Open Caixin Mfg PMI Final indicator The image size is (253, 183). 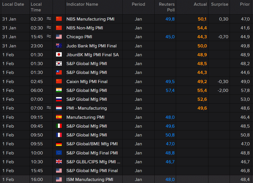pos(87,82)
